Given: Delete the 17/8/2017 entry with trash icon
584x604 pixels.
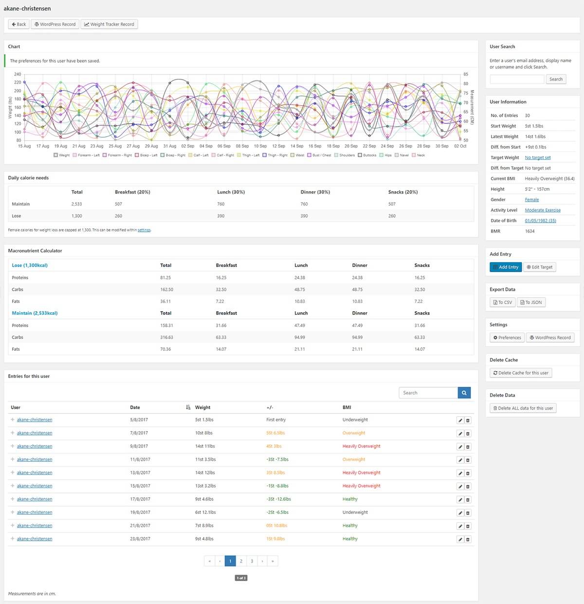Looking at the screenshot, I should 468,500.
